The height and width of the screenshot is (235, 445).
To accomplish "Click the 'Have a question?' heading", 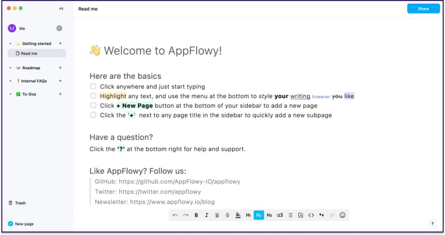I will (121, 137).
